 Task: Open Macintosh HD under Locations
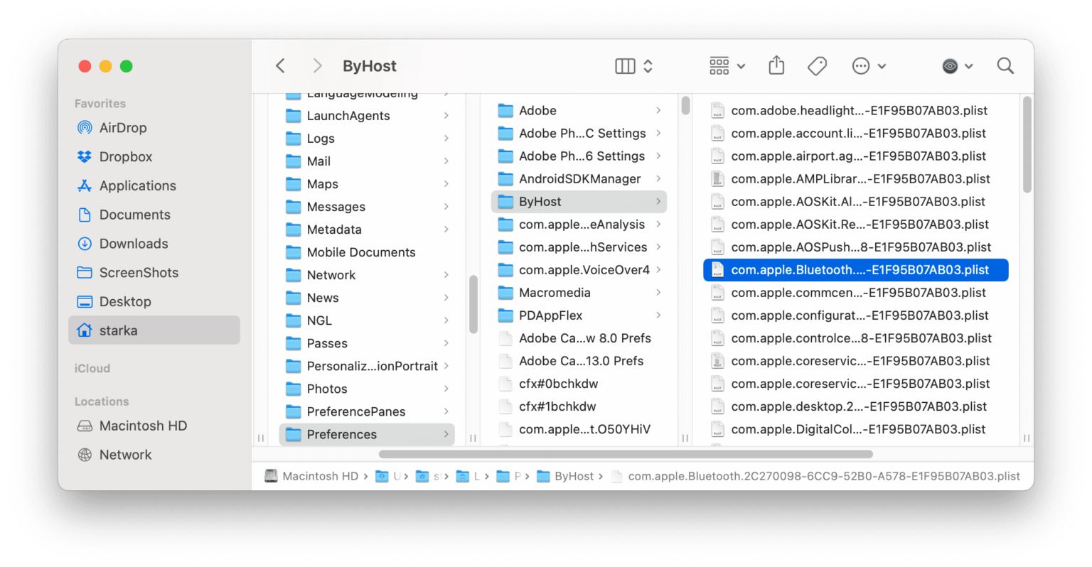click(x=154, y=426)
